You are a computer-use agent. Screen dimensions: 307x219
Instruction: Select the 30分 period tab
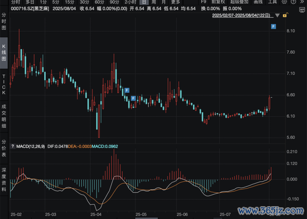coord(84,2)
